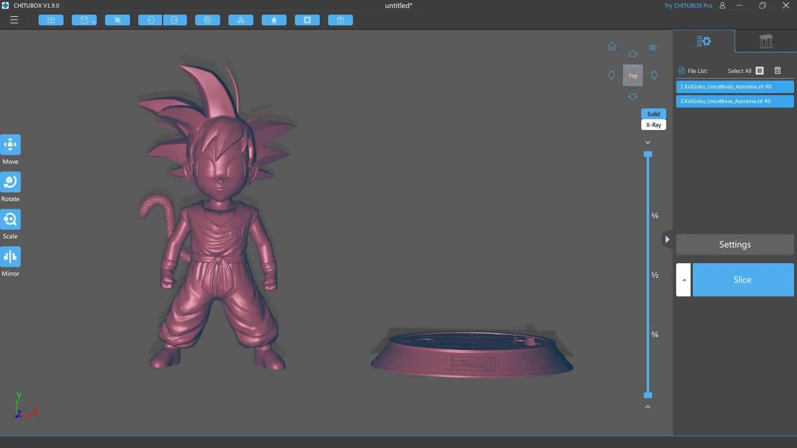Switch to Solid render mode
This screenshot has width=797, height=448.
[654, 114]
